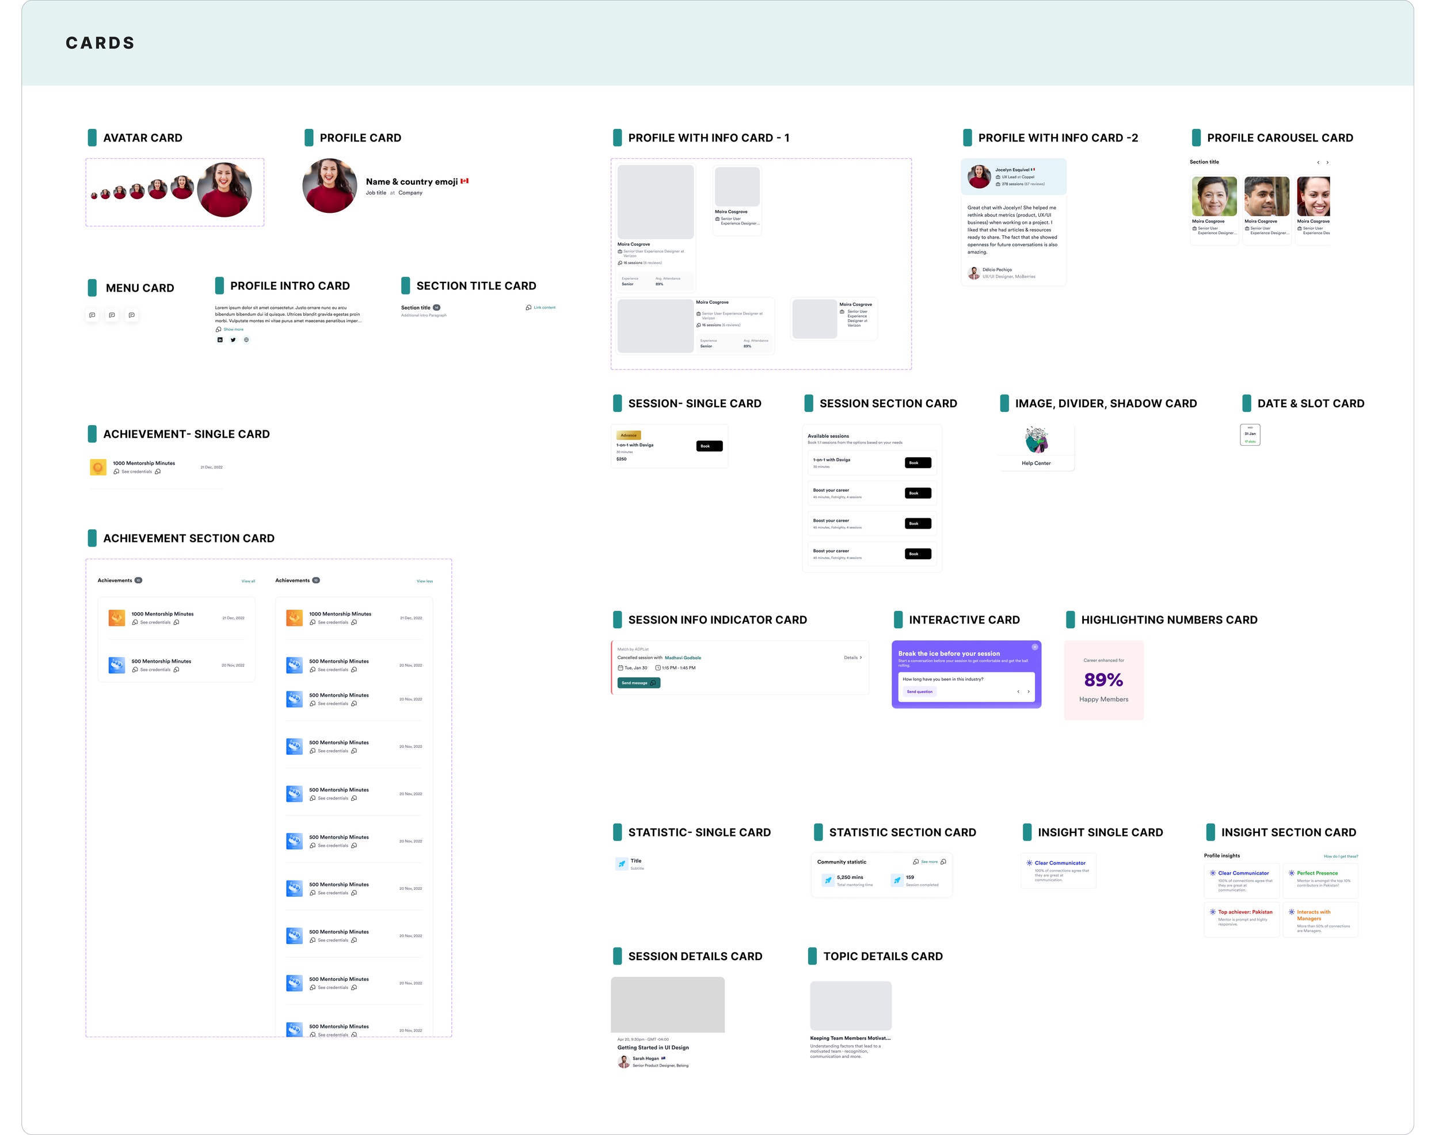
Task: Click the third chat icon in Menu card
Action: pos(132,315)
